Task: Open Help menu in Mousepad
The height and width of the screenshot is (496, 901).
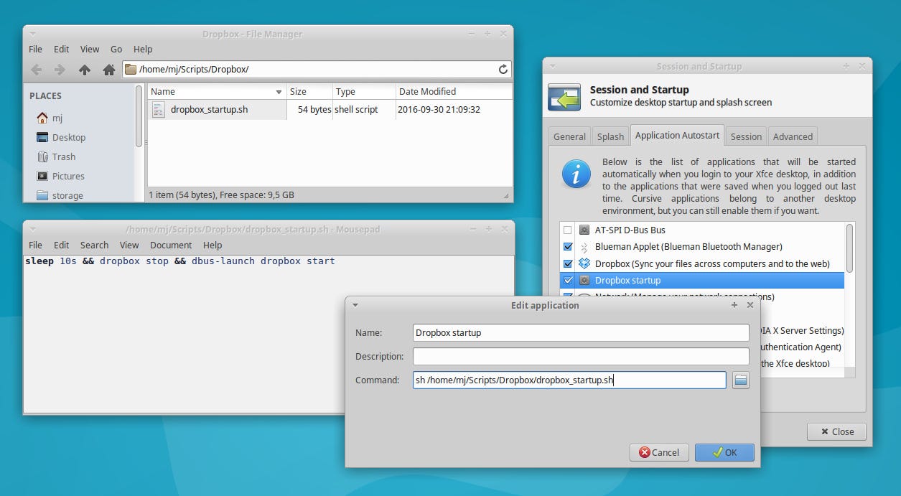Action: (x=213, y=245)
